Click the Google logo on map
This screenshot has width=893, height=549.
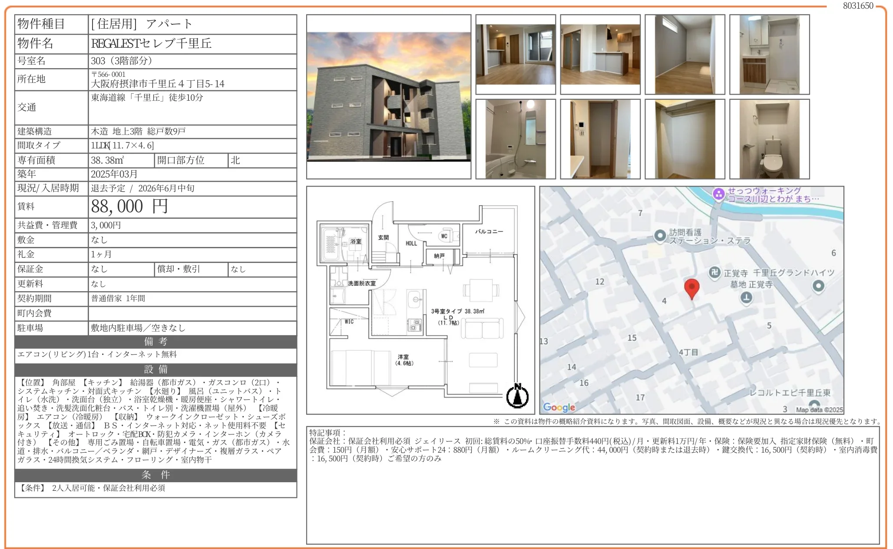(559, 407)
